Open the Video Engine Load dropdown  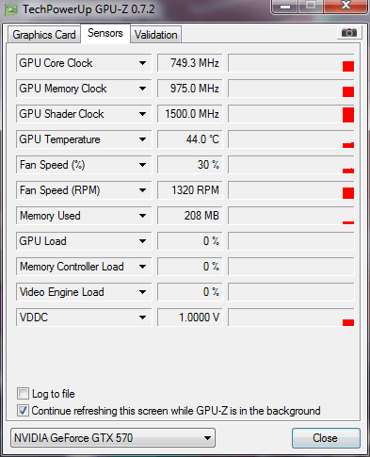pyautogui.click(x=142, y=292)
